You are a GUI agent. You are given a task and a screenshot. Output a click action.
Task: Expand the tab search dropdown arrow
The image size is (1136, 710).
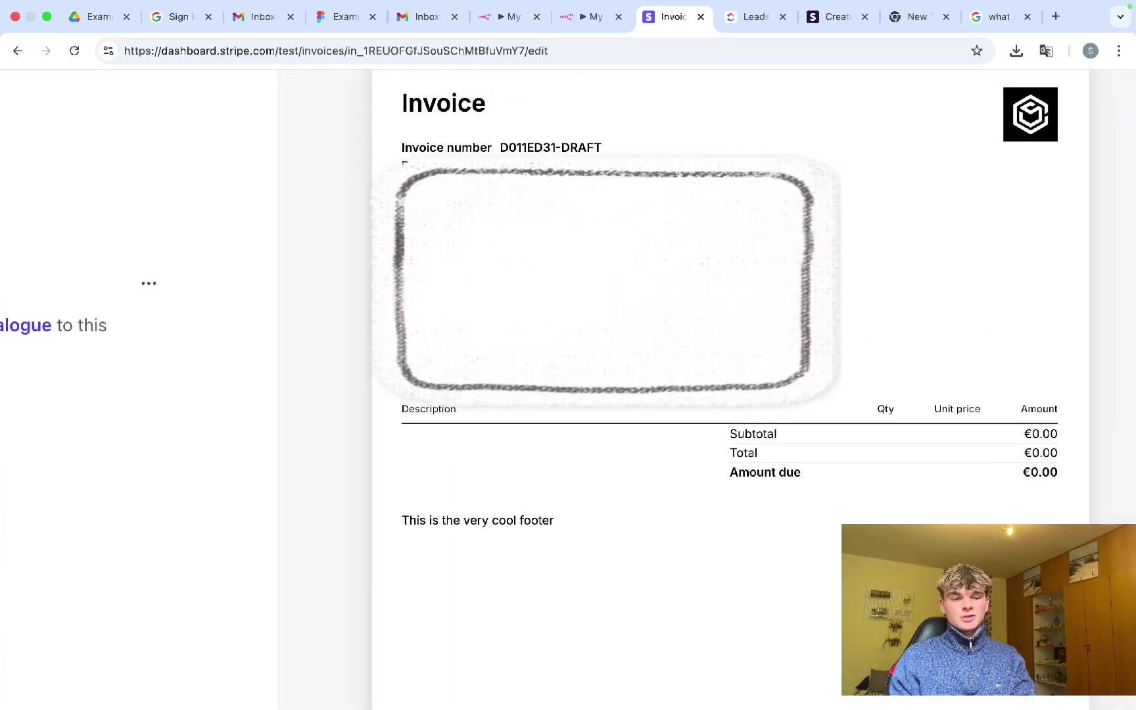point(1120,16)
